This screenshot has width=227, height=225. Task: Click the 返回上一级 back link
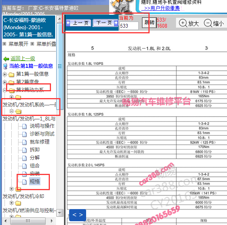(23, 59)
